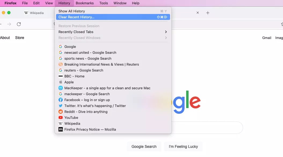This screenshot has width=283, height=157.
Task: Open Reddit via its history favicon
Action: pos(60,112)
